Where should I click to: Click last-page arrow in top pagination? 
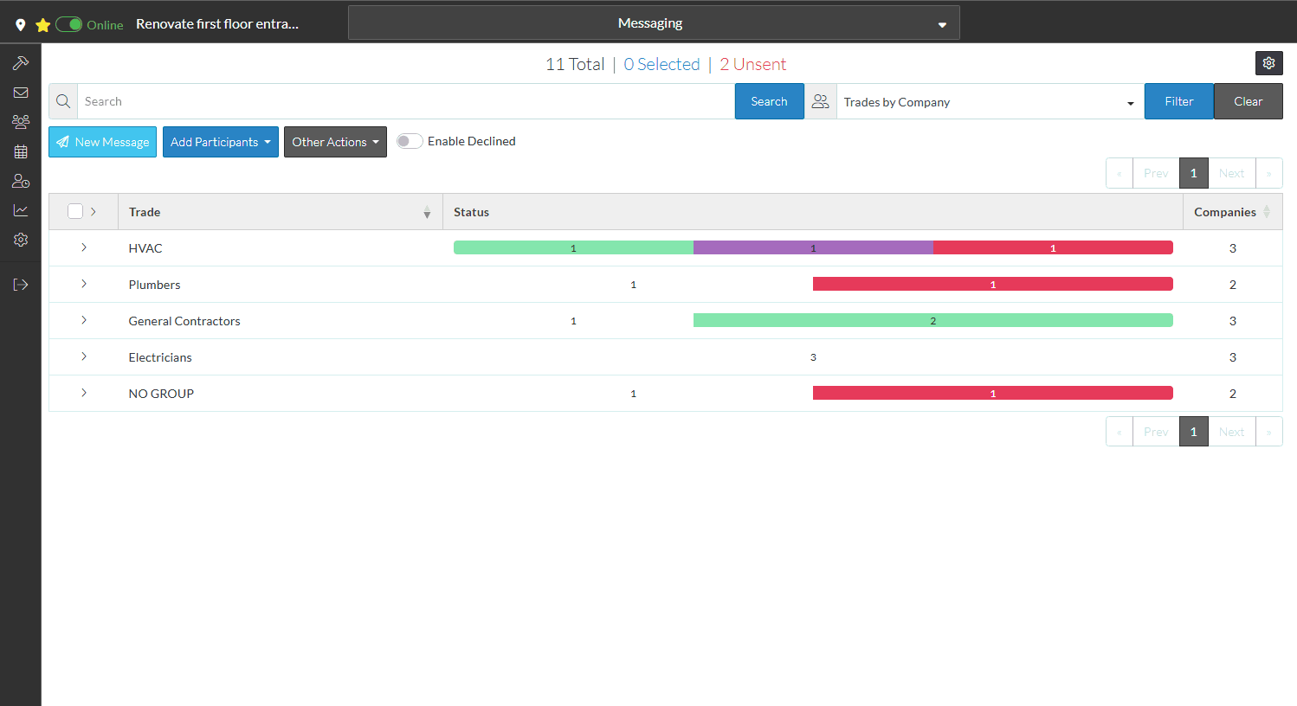click(1268, 173)
